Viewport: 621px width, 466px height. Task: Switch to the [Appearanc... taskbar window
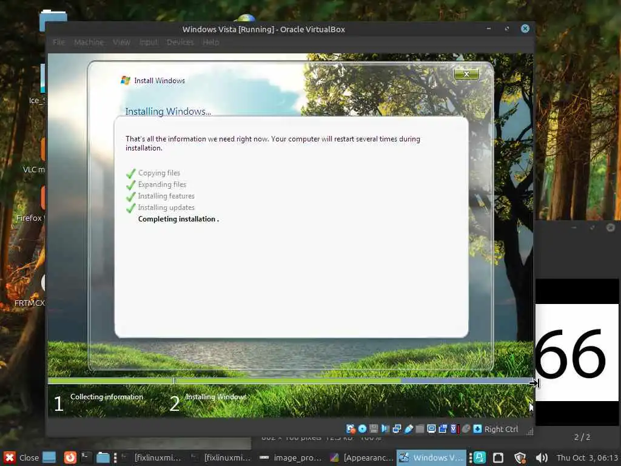[361, 458]
